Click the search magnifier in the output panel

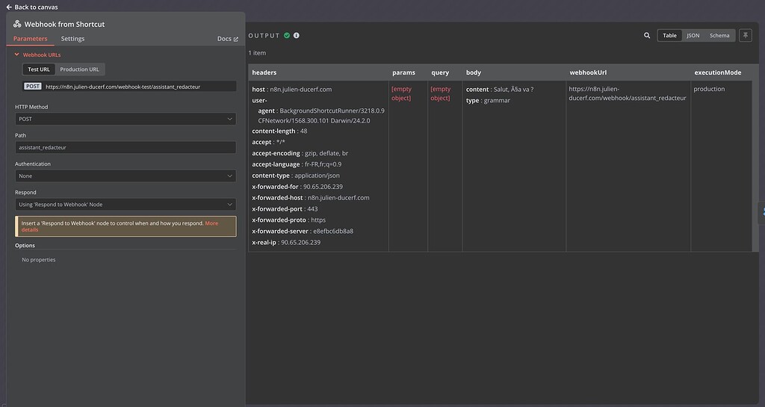[x=647, y=35]
